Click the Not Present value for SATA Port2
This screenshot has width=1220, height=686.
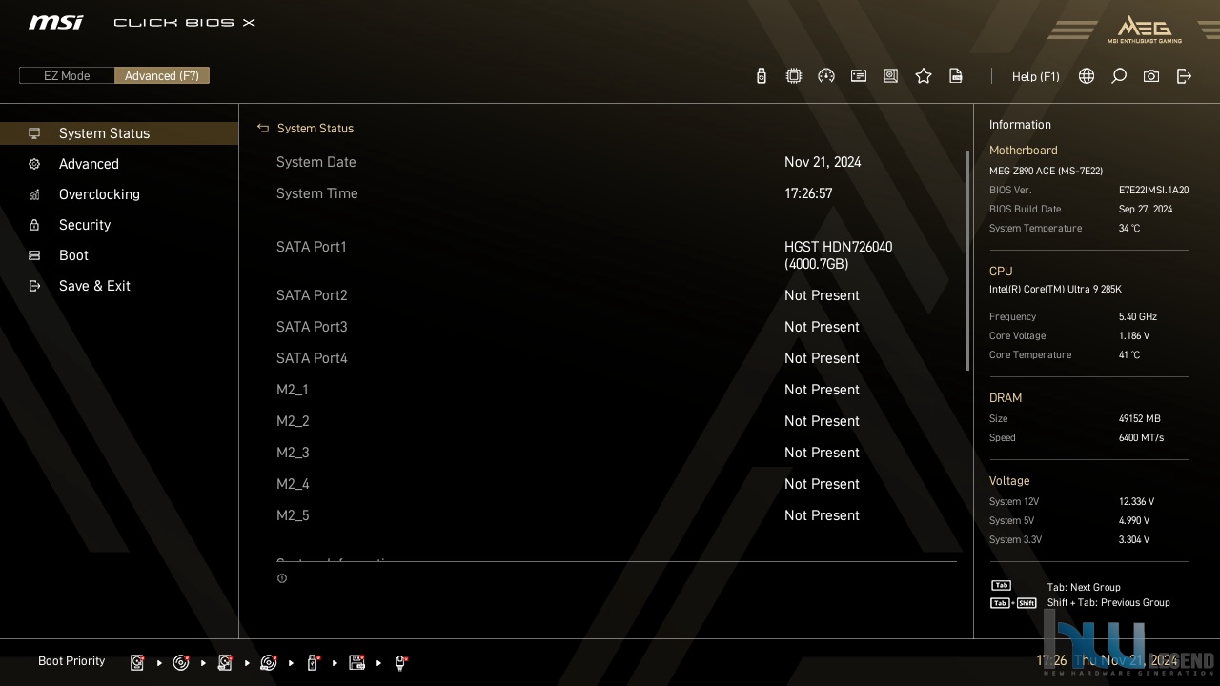click(x=822, y=295)
